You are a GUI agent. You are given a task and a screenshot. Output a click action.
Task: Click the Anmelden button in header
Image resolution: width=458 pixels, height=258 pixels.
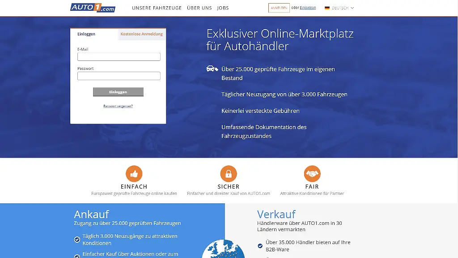279,8
